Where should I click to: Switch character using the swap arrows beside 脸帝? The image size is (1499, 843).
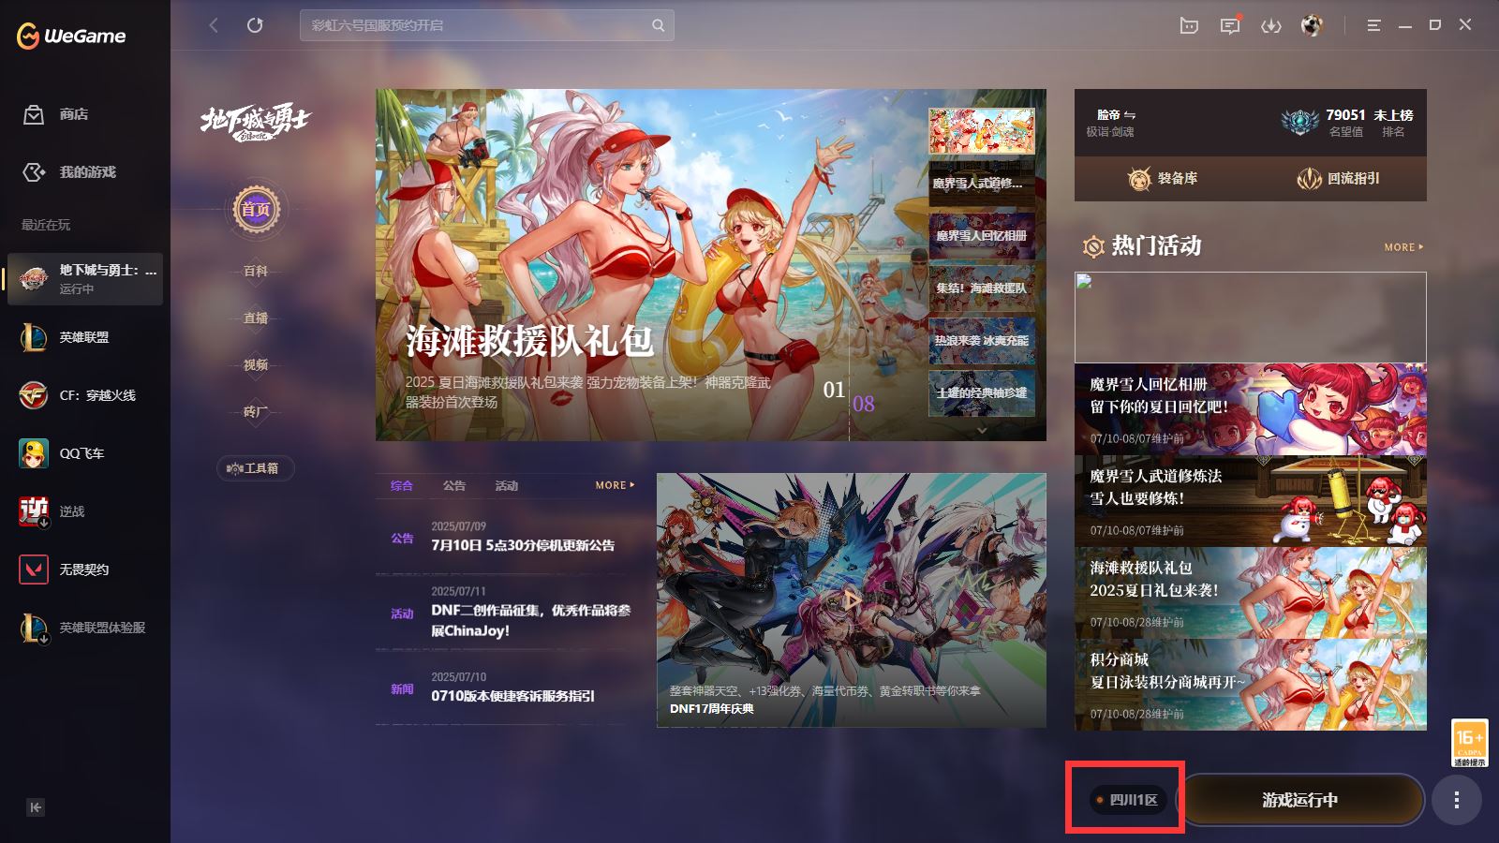coord(1130,115)
